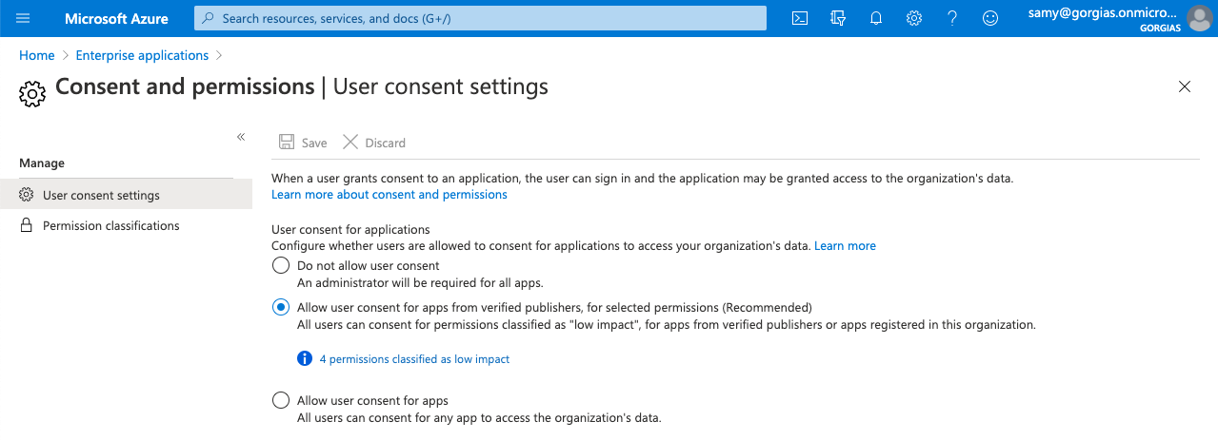Select 'Allow user consent for apps' radio
This screenshot has width=1218, height=440.
coord(281,400)
